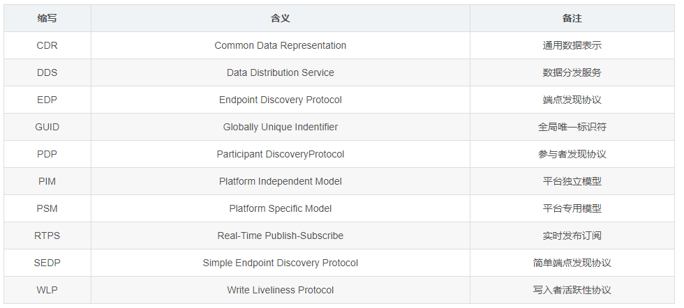Select the PSM abbreviation cell
Viewport: 684px width, 308px height.
47,208
